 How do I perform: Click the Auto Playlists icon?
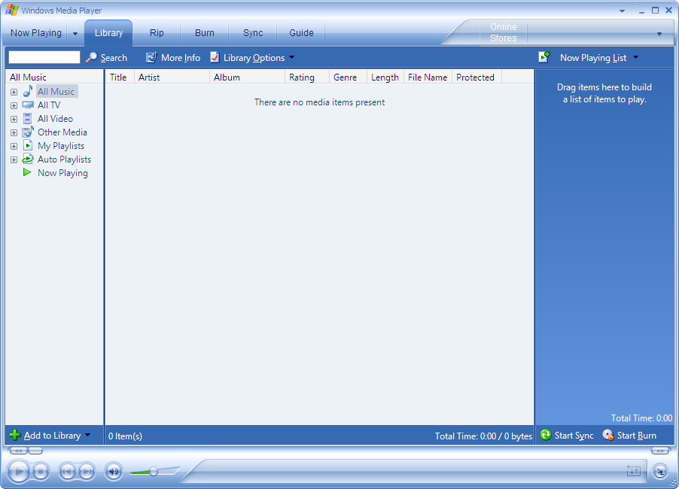[x=28, y=159]
